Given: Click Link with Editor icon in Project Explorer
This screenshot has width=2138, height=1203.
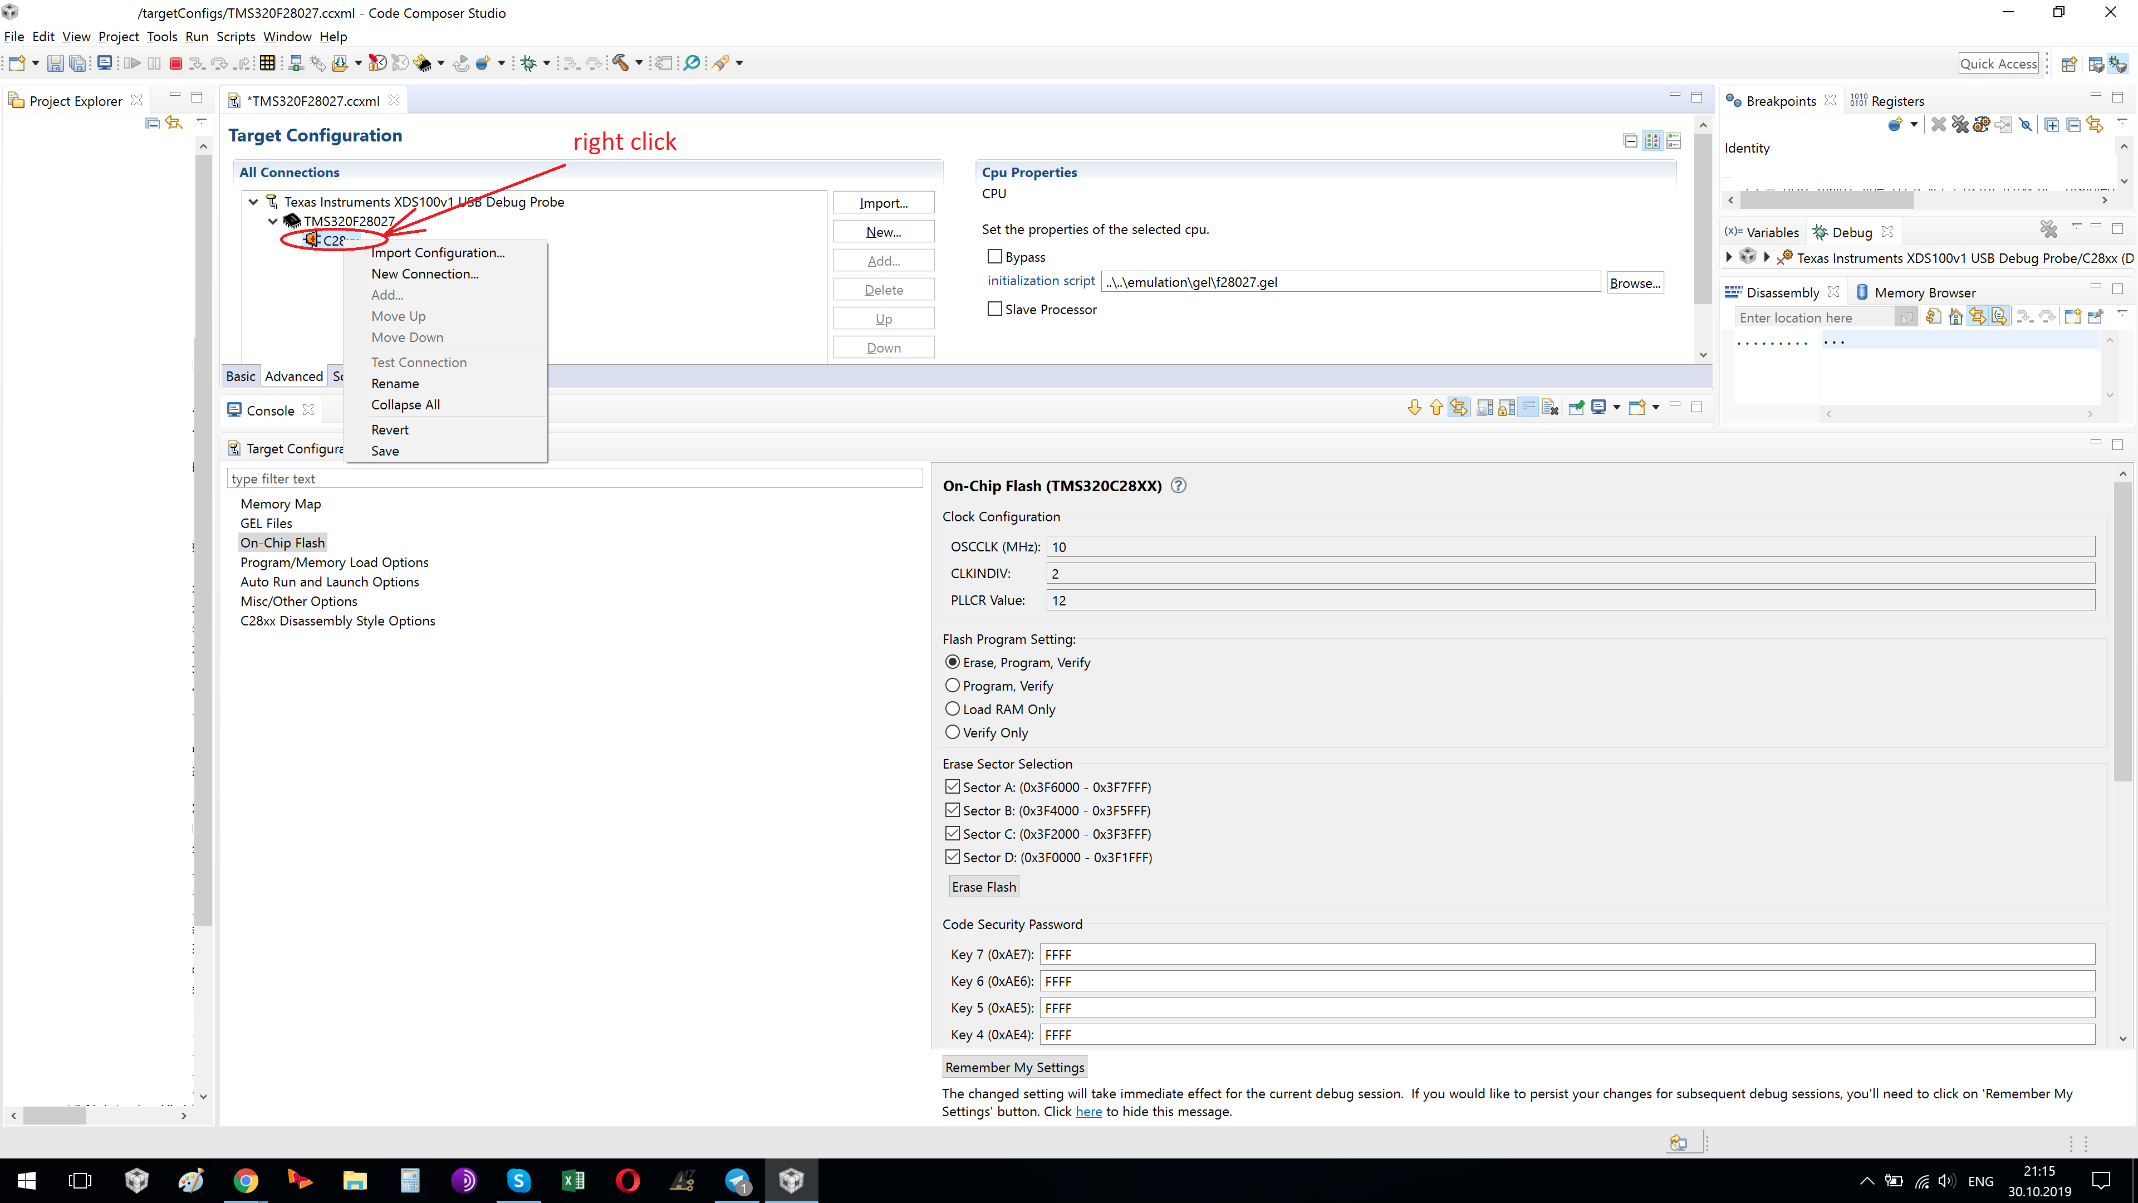Looking at the screenshot, I should (x=174, y=123).
